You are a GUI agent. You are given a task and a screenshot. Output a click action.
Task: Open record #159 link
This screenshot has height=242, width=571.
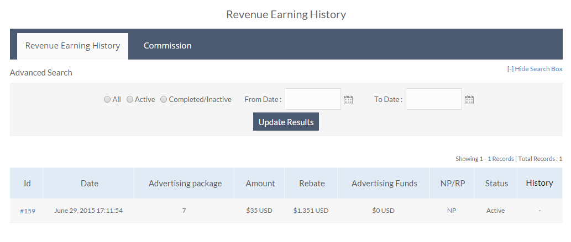[28, 211]
